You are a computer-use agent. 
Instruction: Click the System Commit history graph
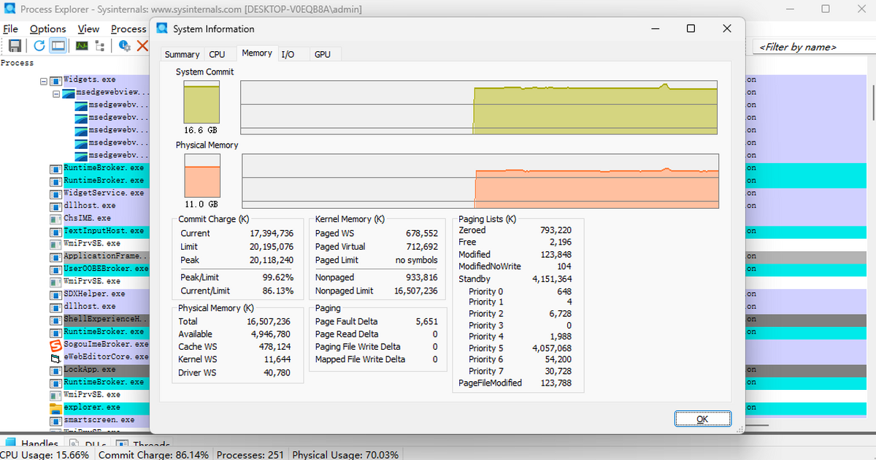tap(480, 108)
